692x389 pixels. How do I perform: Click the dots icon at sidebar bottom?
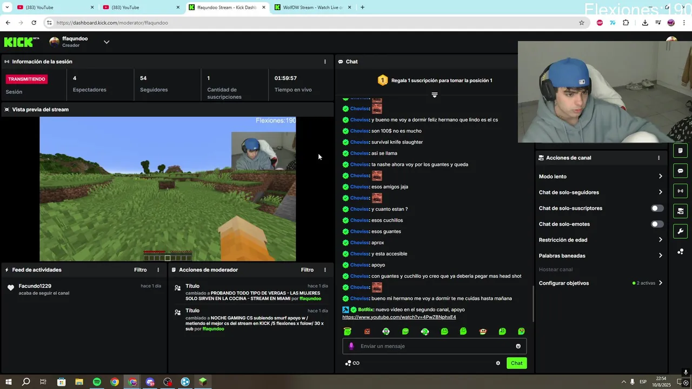point(681,252)
